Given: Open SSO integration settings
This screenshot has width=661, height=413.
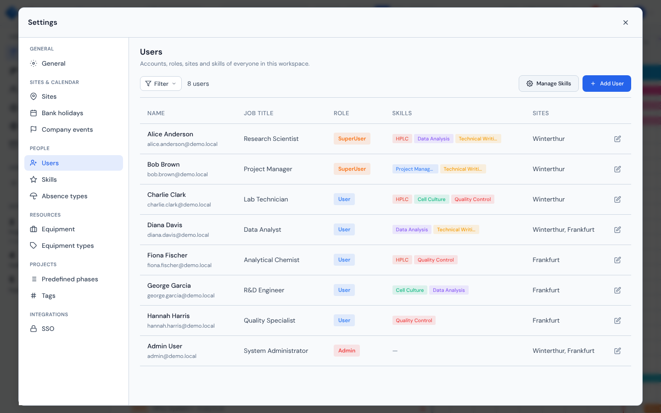Looking at the screenshot, I should pos(73,329).
